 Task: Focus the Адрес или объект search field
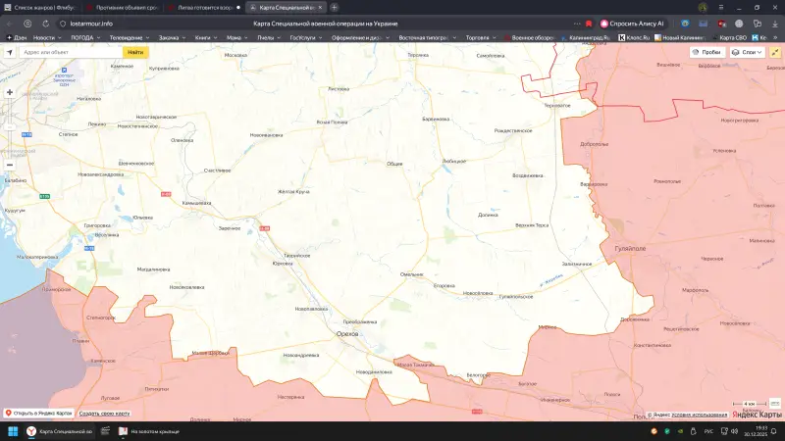pyautogui.click(x=69, y=52)
